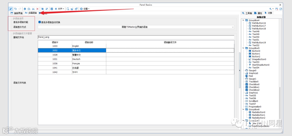The height and width of the screenshot is (136, 292).
Task: Switch to 多国语言 tab
Action: pyautogui.click(x=31, y=13)
